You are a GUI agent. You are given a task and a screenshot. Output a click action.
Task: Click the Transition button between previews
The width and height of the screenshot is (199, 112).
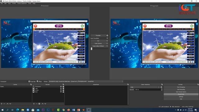click(98, 35)
